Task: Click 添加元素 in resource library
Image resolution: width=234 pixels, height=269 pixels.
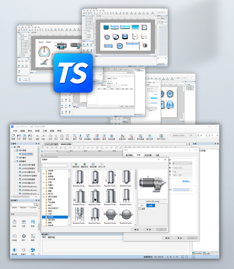Action: [93, 165]
